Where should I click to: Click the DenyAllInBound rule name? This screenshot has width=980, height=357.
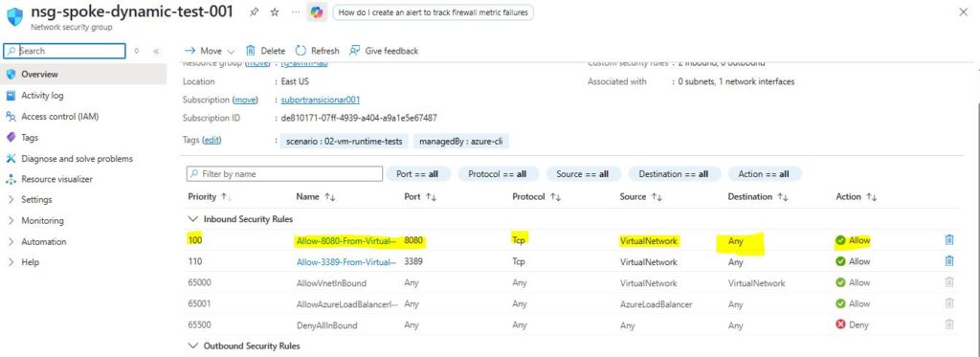(327, 325)
